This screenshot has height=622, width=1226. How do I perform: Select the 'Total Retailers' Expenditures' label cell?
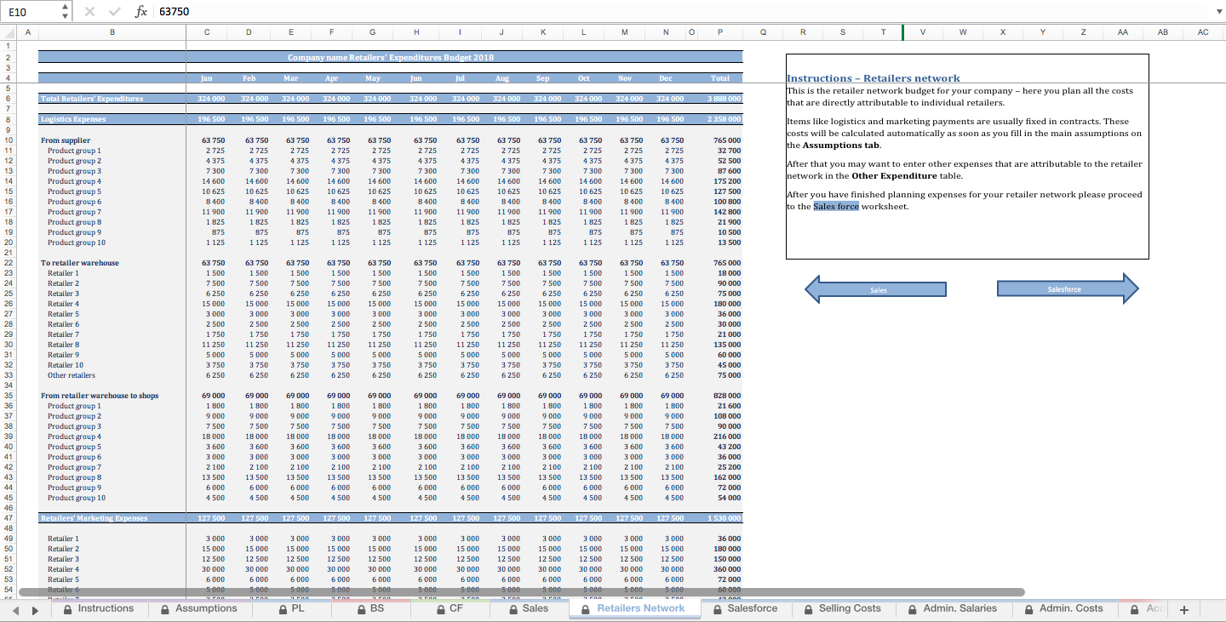tap(112, 100)
